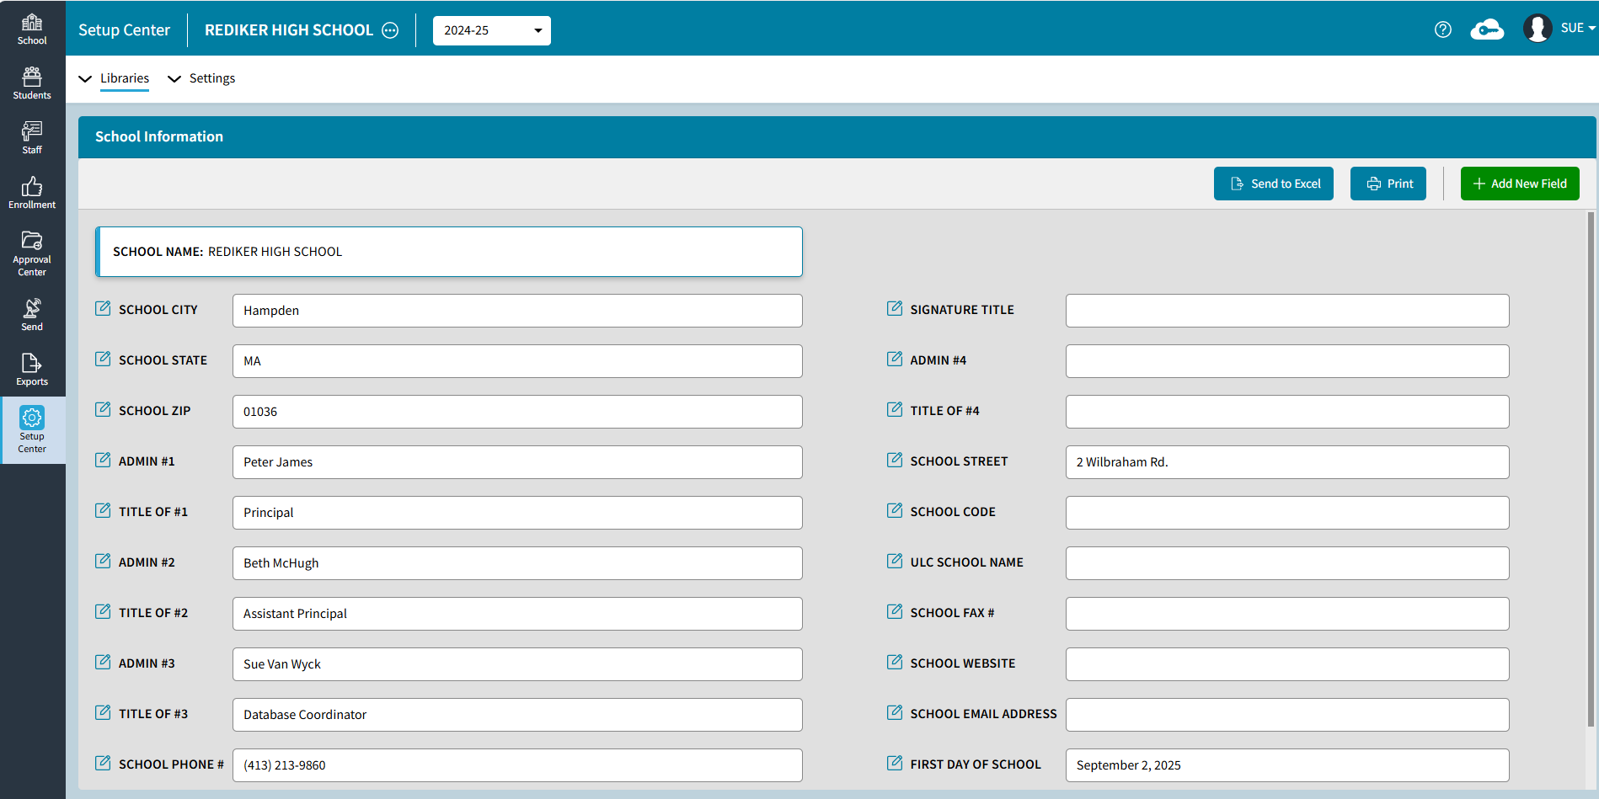Click Title of #2 input Assistant Principal
The height and width of the screenshot is (799, 1599).
click(x=517, y=614)
